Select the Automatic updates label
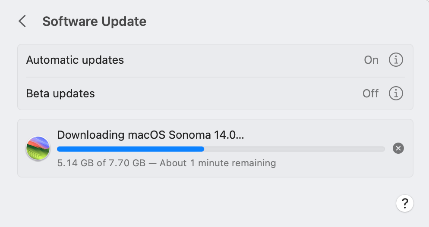Screen dimensions: 429x227 tap(75, 60)
